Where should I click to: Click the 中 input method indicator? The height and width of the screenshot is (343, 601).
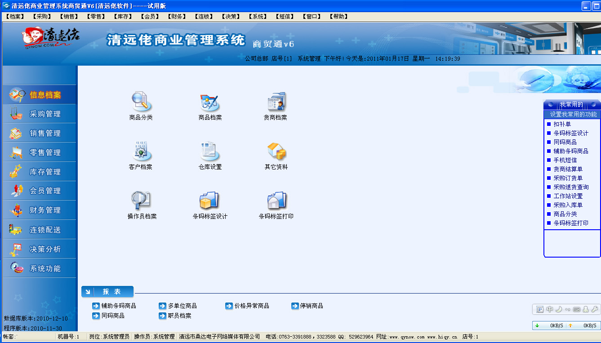pyautogui.click(x=550, y=309)
